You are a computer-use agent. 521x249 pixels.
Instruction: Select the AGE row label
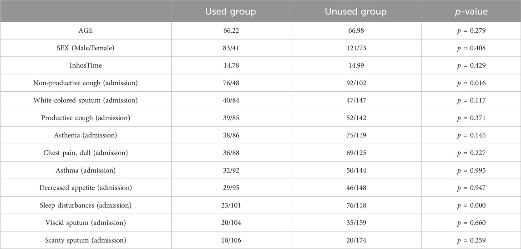coord(86,31)
